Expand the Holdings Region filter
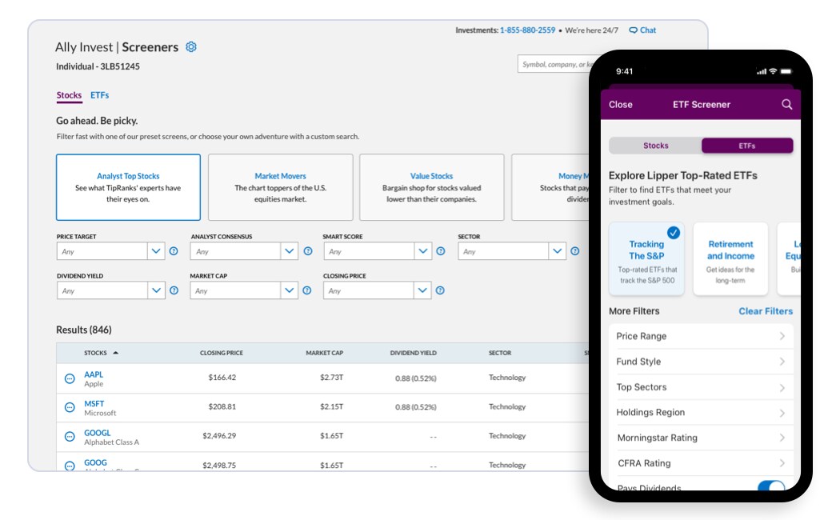 pos(701,412)
